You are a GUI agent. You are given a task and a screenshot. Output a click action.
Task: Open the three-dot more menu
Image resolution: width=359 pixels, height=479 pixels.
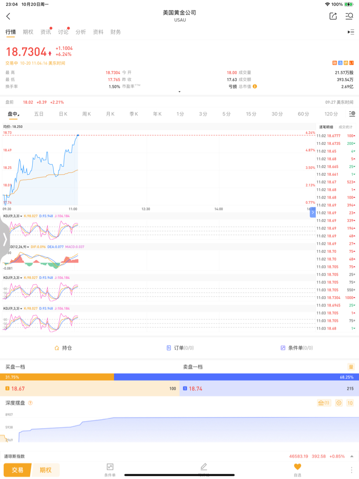351,470
